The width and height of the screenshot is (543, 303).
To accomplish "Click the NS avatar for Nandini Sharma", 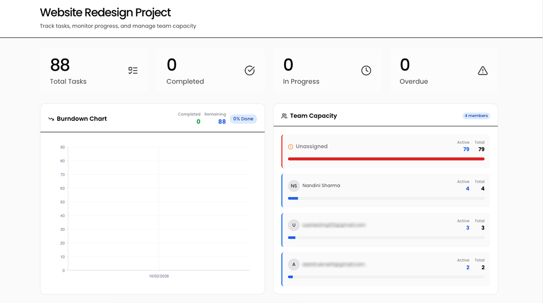I will 294,186.
